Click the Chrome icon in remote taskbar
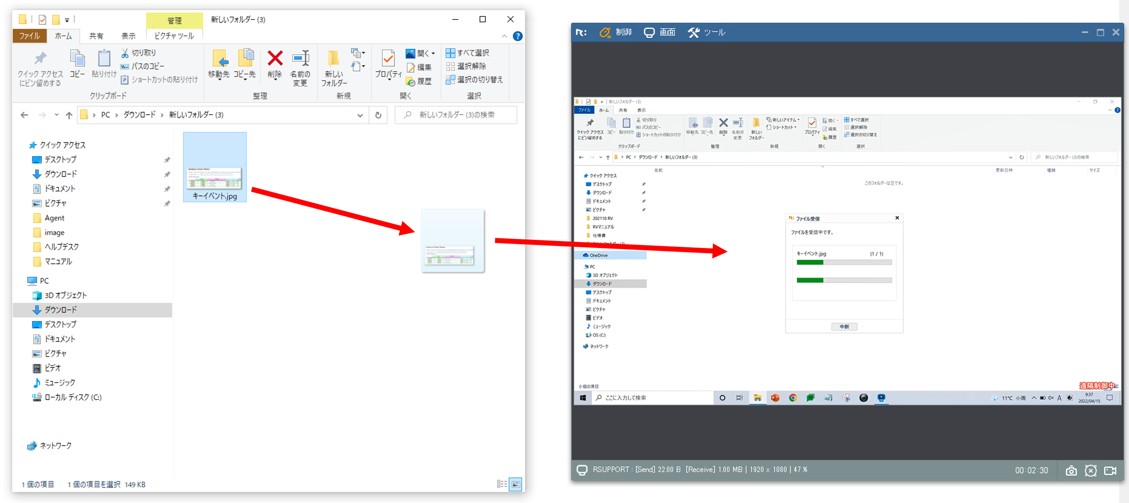The width and height of the screenshot is (1129, 503). 793,398
